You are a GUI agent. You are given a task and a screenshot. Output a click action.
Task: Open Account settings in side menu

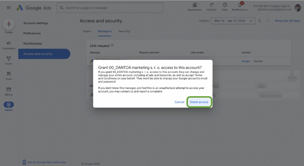point(35,23)
